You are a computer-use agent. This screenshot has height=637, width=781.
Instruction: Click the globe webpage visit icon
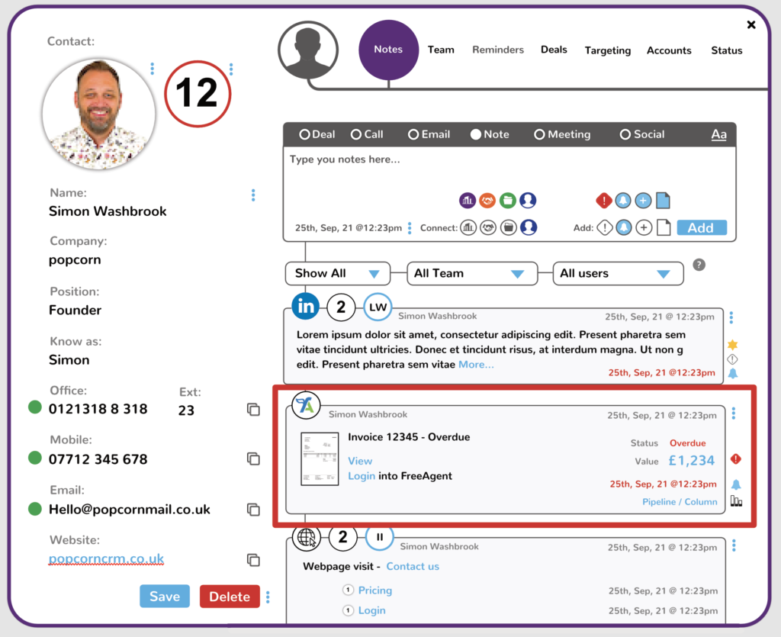306,538
